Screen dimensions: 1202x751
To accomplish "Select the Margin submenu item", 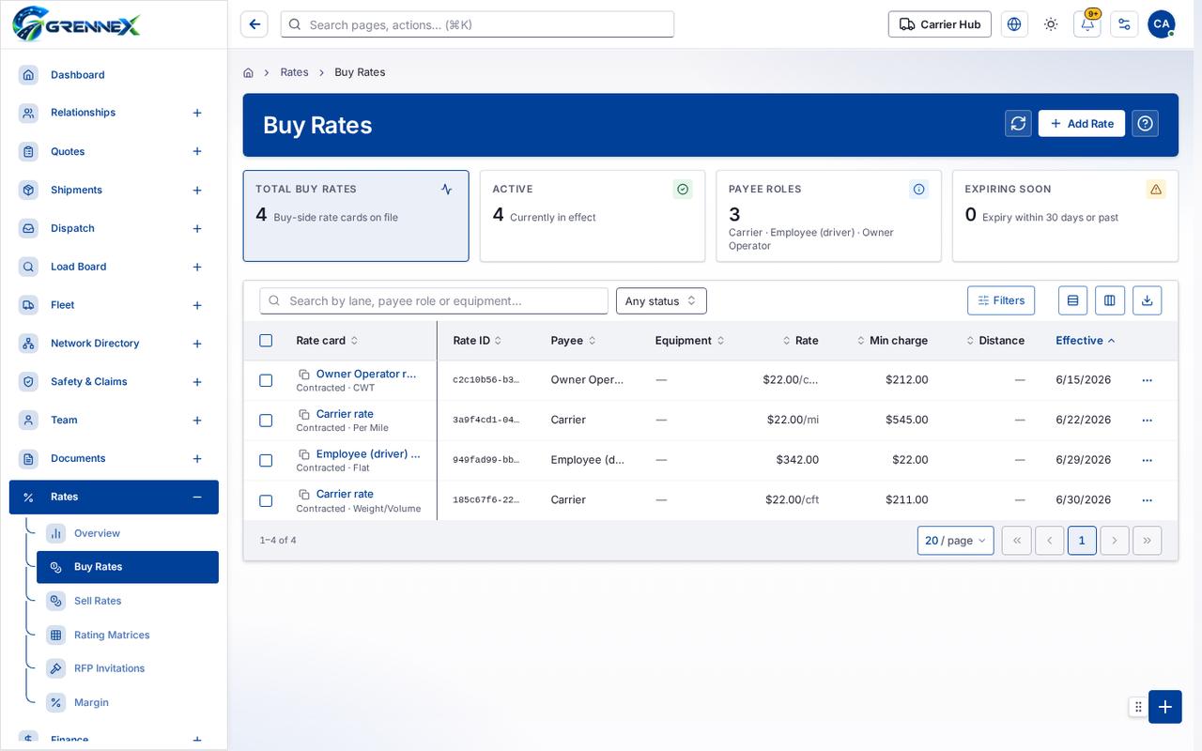I will coord(128,702).
